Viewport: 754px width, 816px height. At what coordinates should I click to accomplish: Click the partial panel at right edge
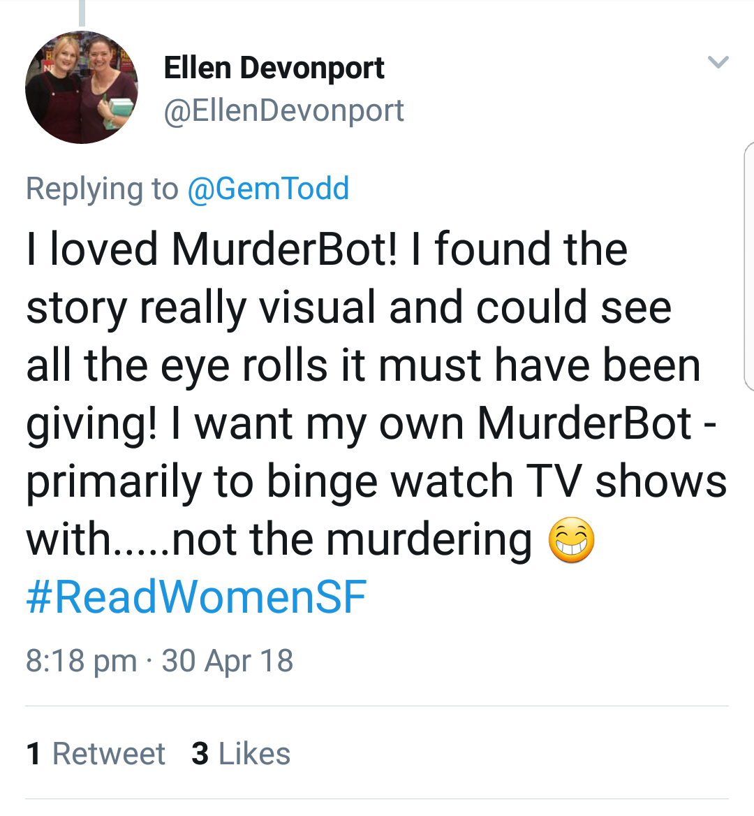coord(749,265)
